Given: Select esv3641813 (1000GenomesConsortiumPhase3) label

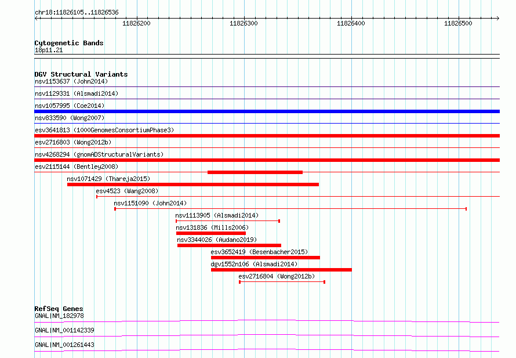Looking at the screenshot, I should tap(104, 130).
